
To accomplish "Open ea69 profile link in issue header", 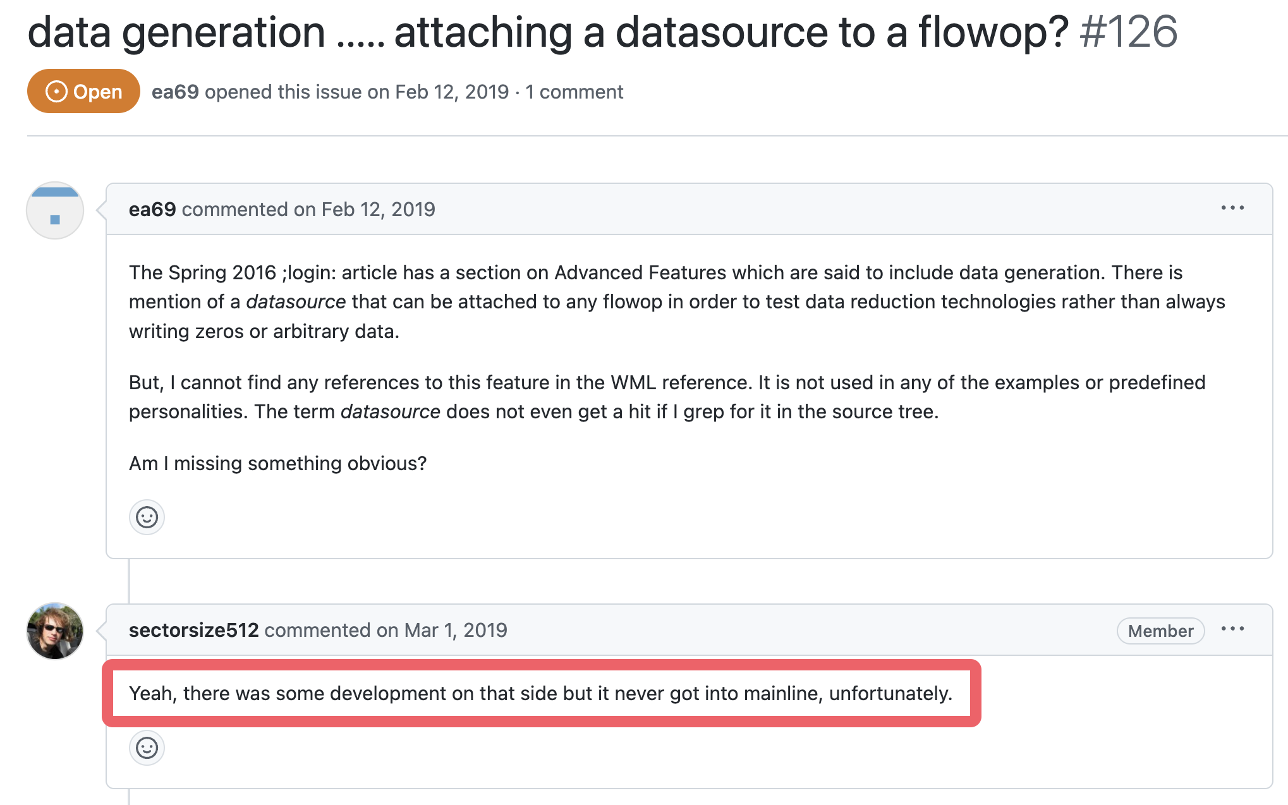I will pyautogui.click(x=175, y=92).
